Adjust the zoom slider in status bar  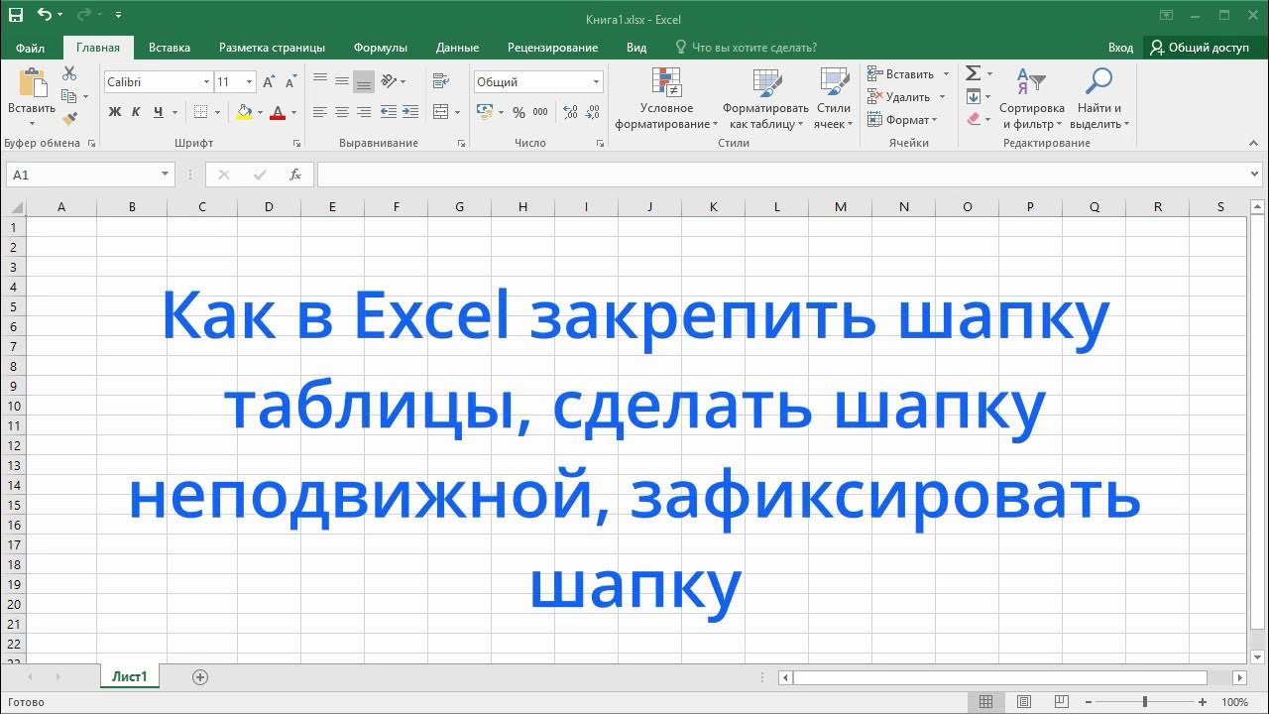tap(1145, 702)
